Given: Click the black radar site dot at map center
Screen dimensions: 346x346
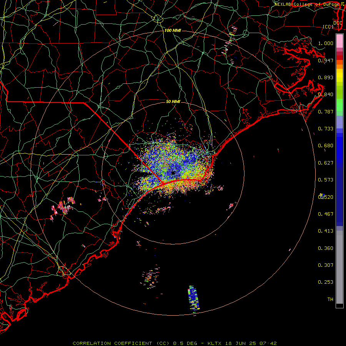Looking at the screenshot, I should 173,173.
